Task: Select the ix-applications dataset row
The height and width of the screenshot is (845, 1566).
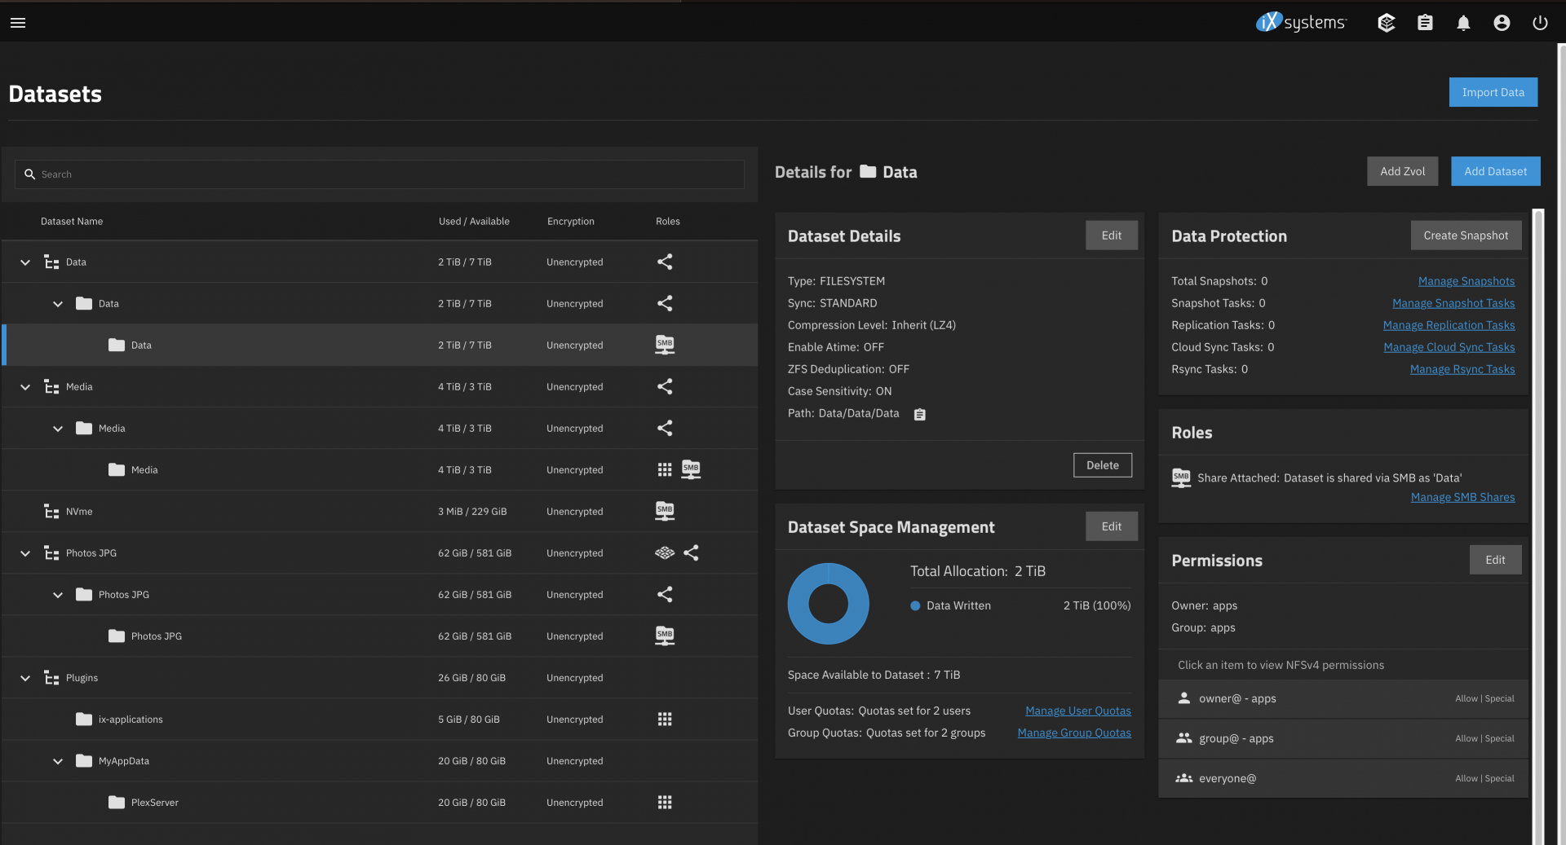Action: tap(379, 719)
